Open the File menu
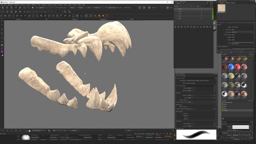256x144 pixels. pyautogui.click(x=2, y=5)
